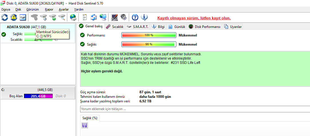Click the disk with magnifying glass icon
This screenshot has width=310, height=136.
62,17
